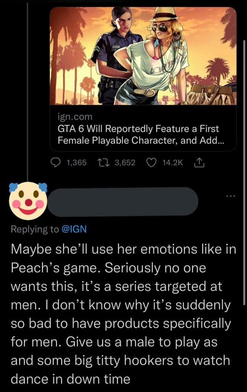The image size is (247, 392).
Task: Open the clown emoji profile avatar
Action: coord(28,201)
